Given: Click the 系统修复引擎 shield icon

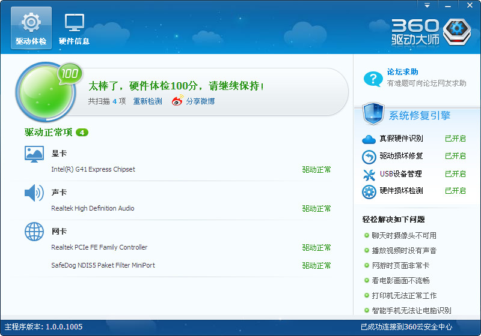Looking at the screenshot, I should (x=373, y=113).
